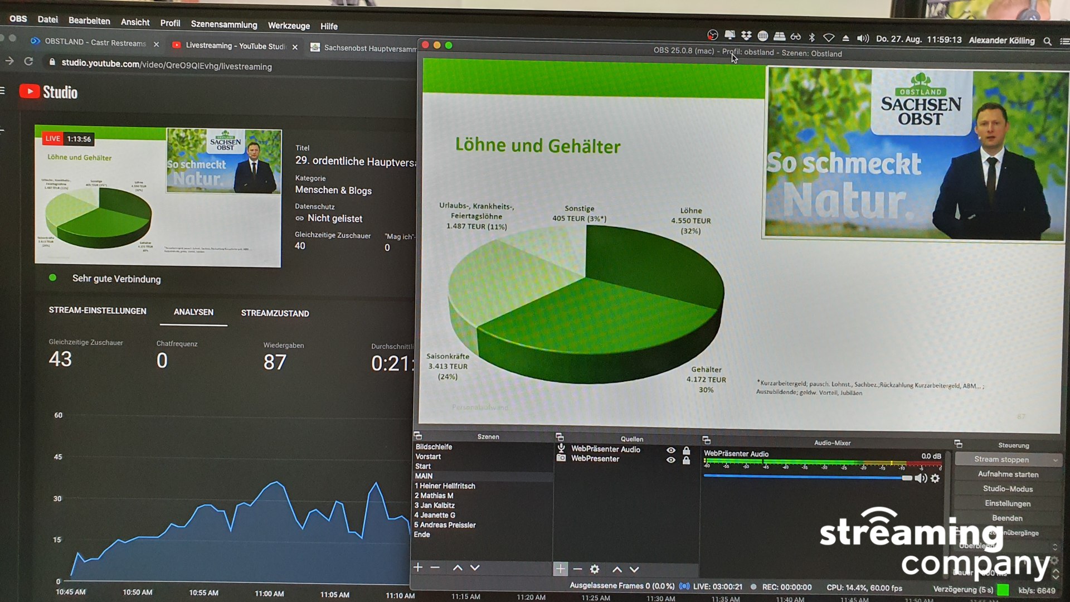
Task: Select the ANALYSEN tab
Action: pyautogui.click(x=193, y=312)
